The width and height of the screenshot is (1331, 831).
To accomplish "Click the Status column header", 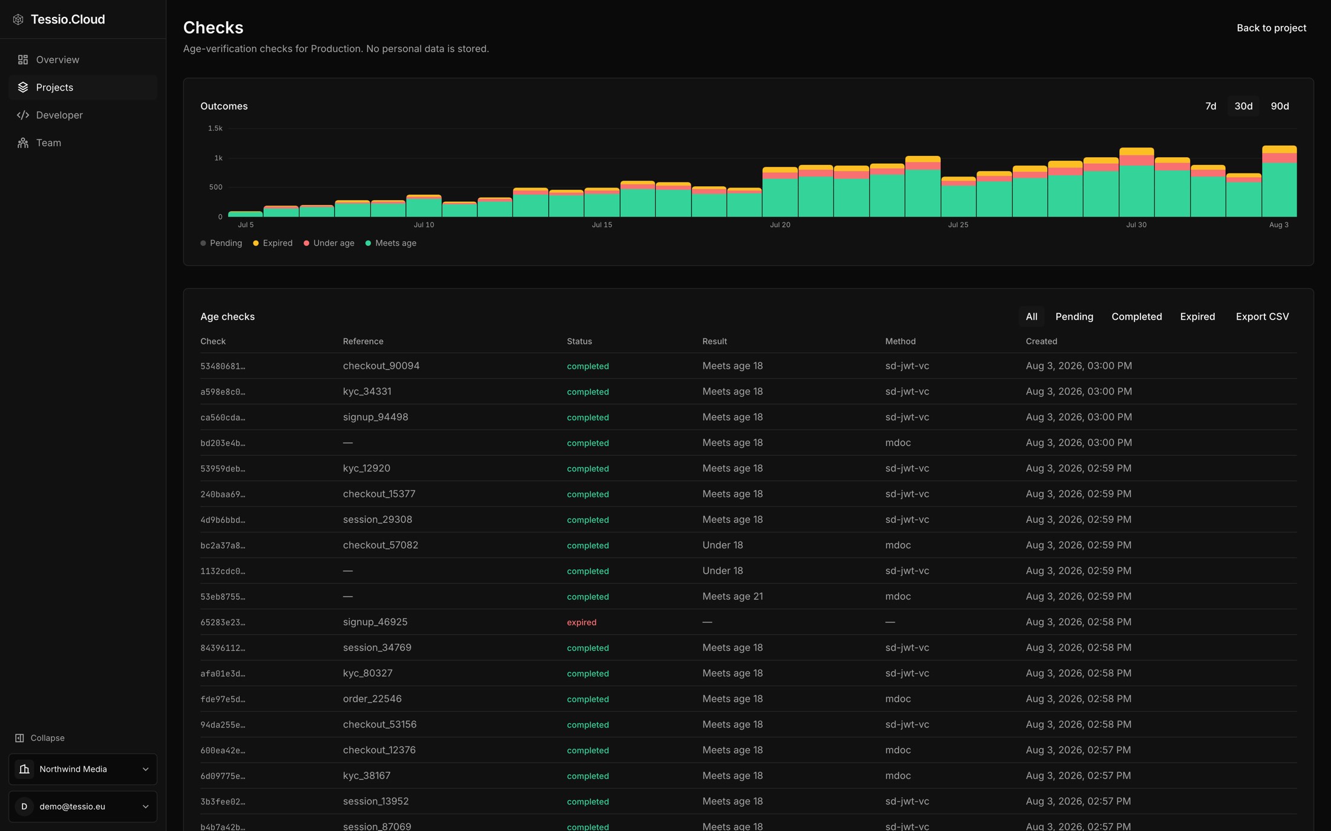I will tap(579, 341).
